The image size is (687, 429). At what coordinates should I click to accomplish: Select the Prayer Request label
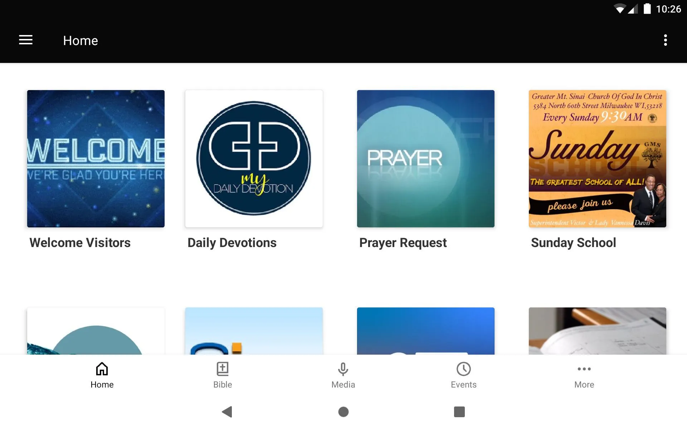click(x=403, y=243)
